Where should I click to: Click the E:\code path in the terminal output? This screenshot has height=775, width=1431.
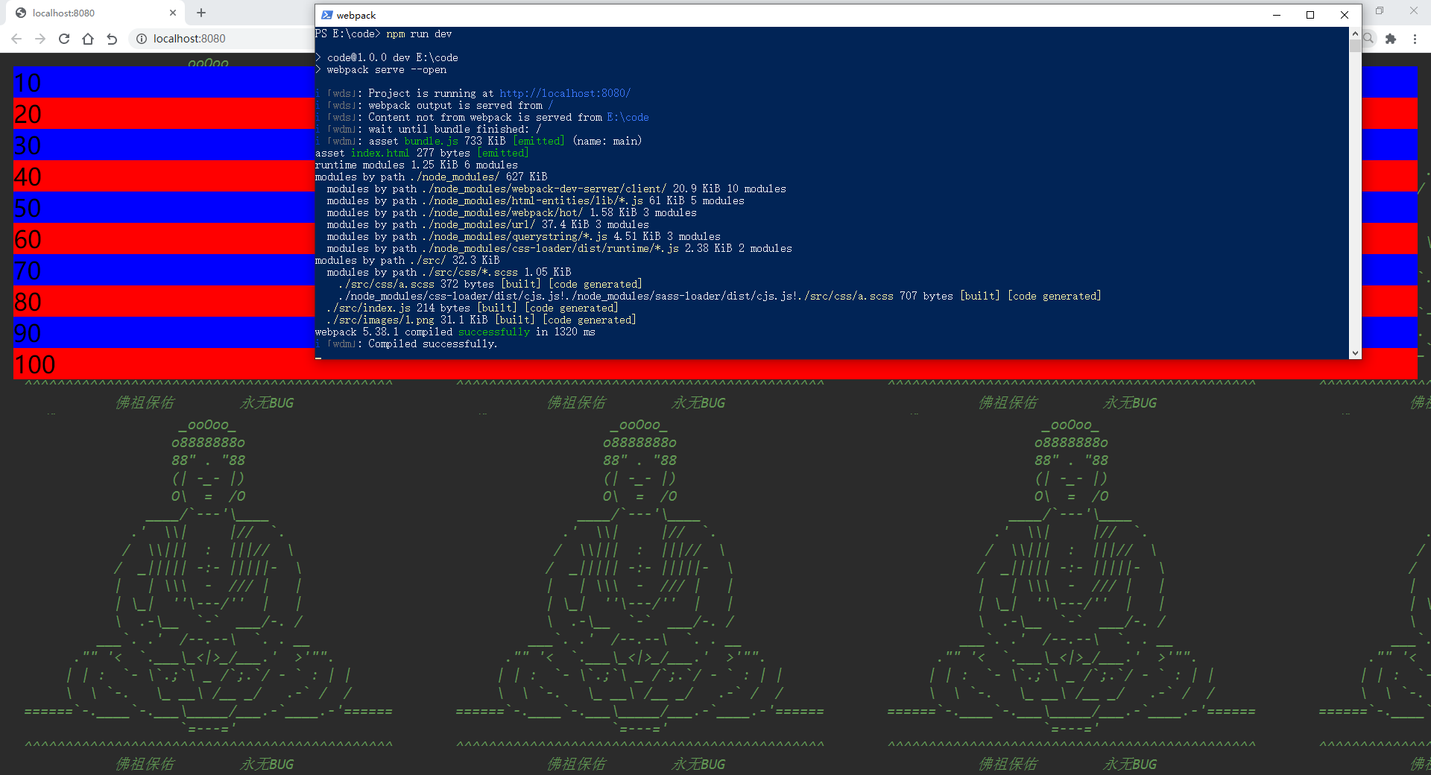628,117
